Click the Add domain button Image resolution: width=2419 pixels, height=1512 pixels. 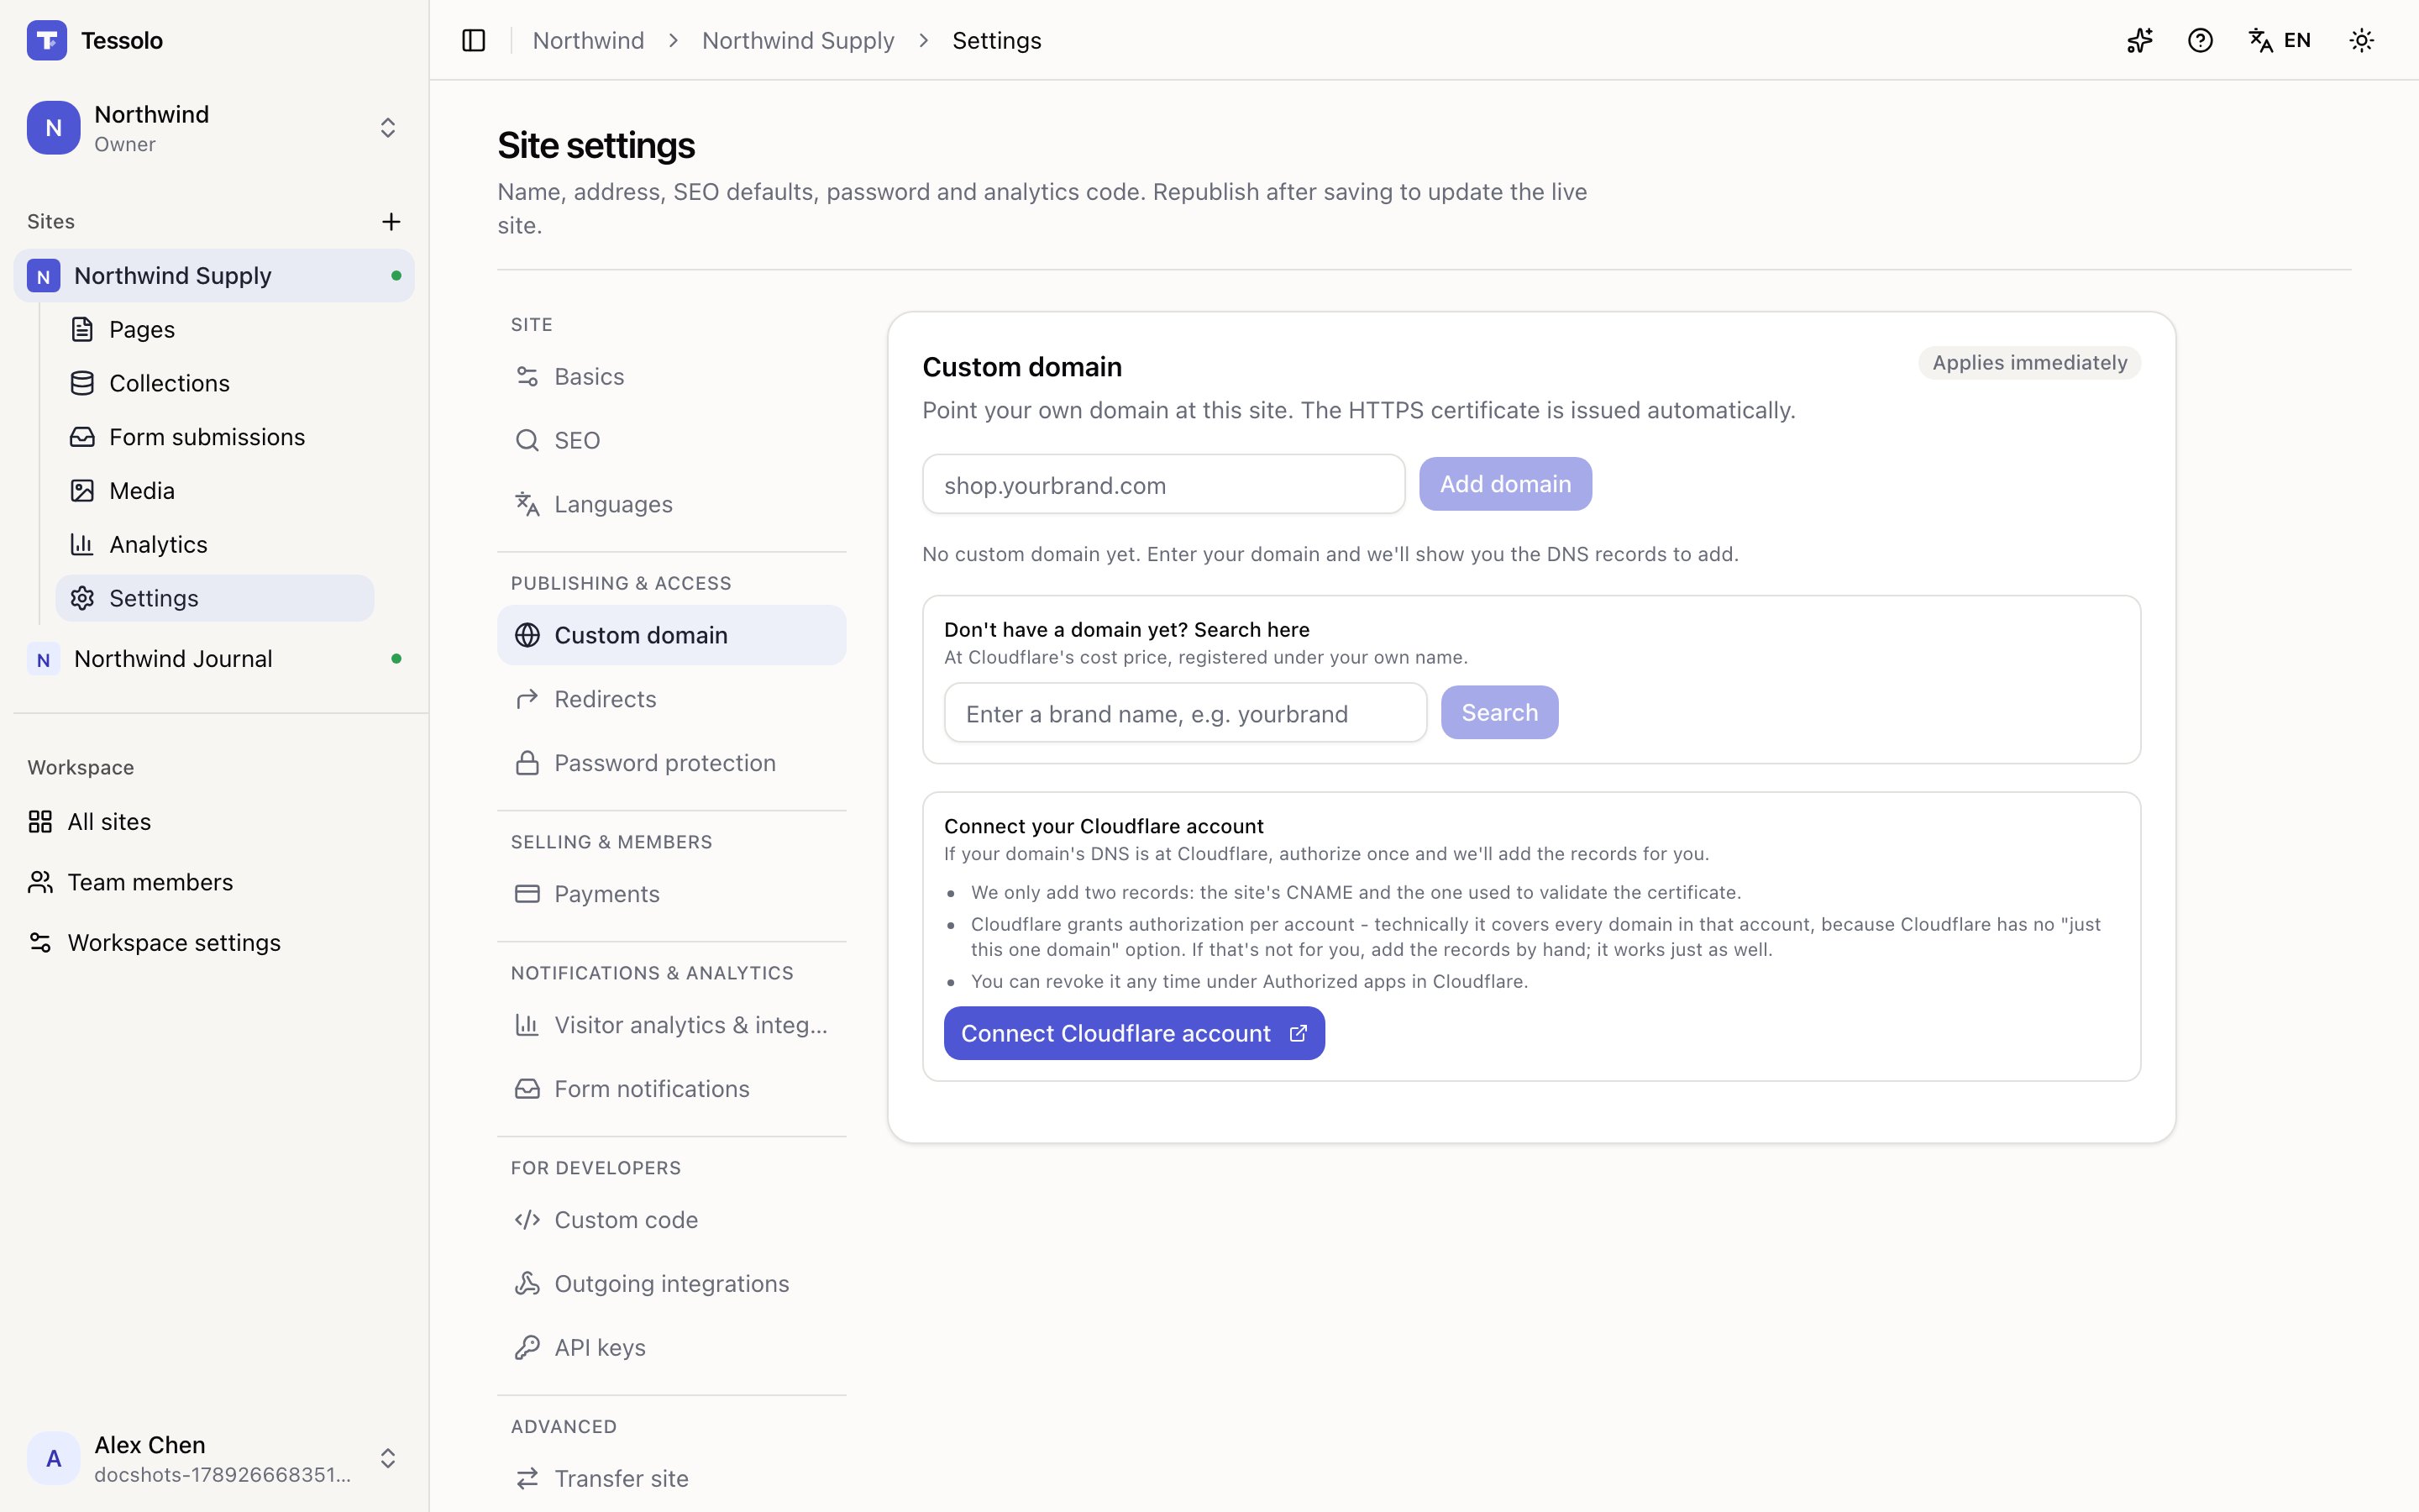(1505, 484)
